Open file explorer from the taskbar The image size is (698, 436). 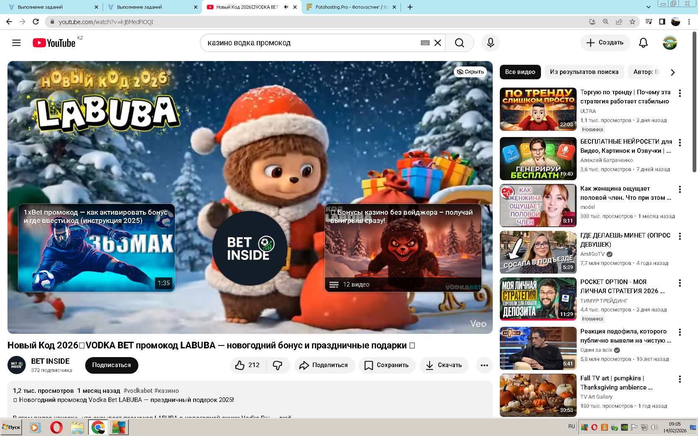[77, 427]
